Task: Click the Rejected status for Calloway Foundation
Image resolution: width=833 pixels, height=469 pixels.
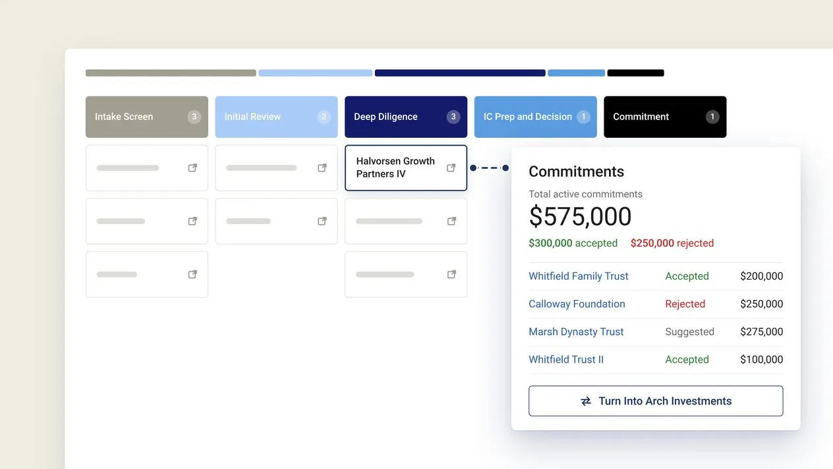Action: pos(685,304)
